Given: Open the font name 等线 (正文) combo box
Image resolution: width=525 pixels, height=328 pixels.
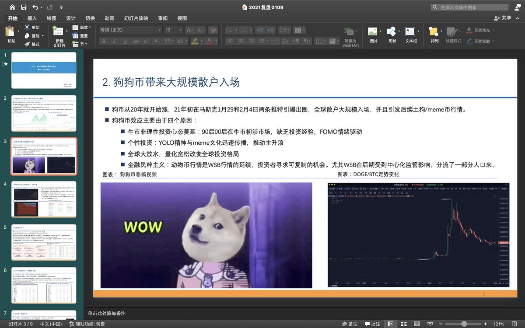Looking at the screenshot, I should [x=130, y=30].
